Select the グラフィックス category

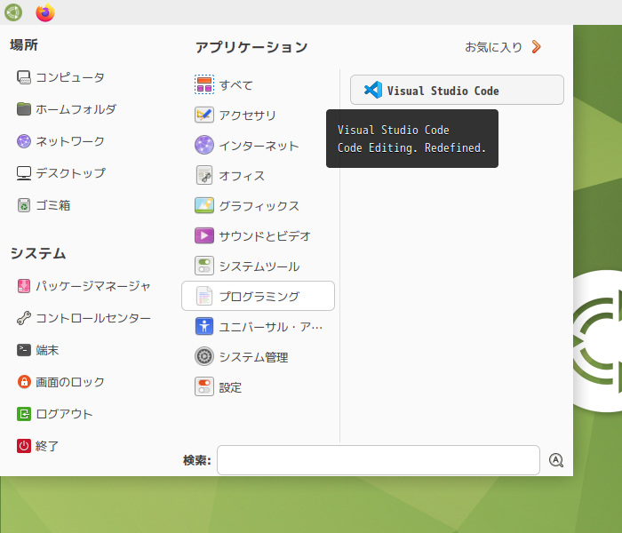258,205
